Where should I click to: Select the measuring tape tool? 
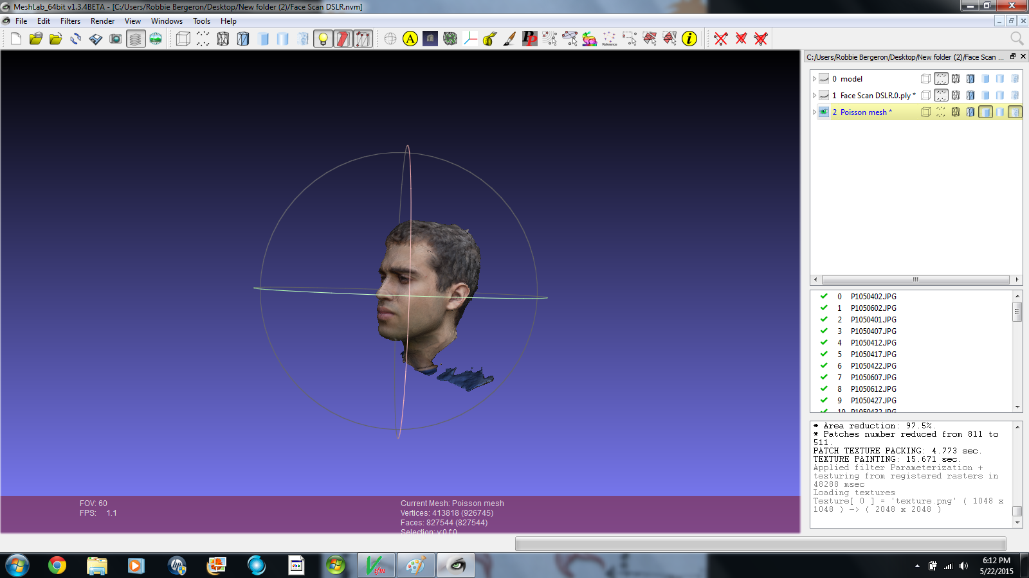point(490,39)
